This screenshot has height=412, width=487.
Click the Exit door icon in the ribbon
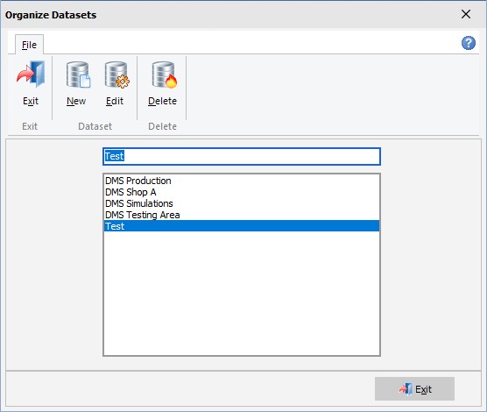31,74
